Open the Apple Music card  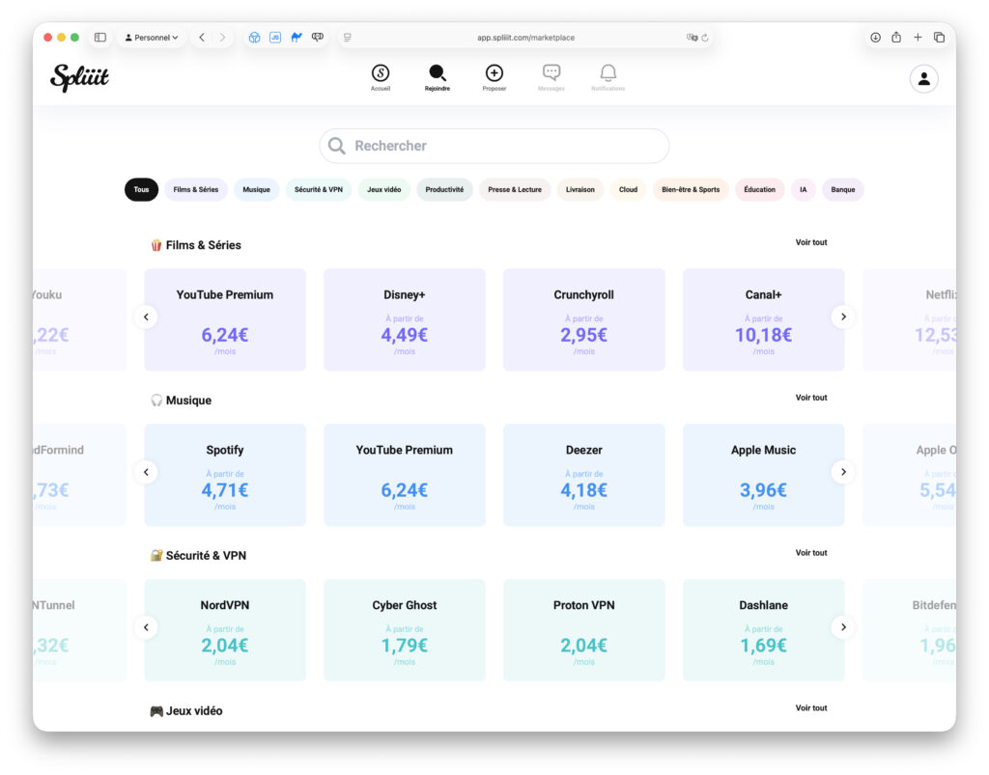(x=763, y=475)
